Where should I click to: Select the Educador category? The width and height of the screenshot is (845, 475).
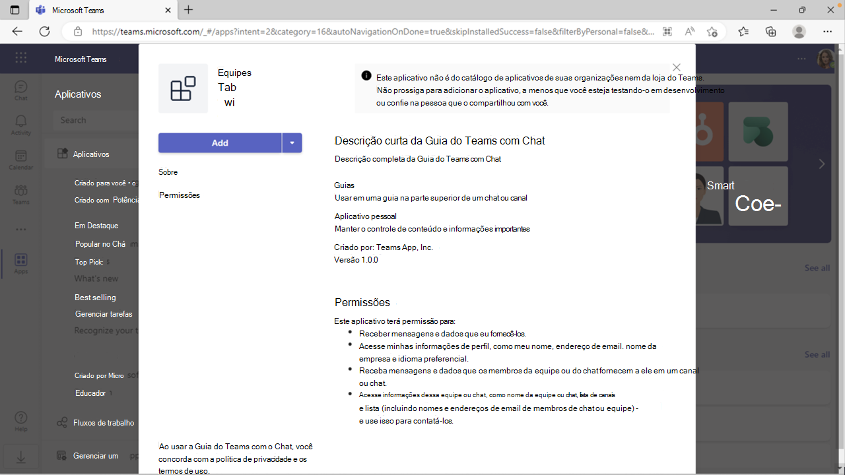pos(90,393)
